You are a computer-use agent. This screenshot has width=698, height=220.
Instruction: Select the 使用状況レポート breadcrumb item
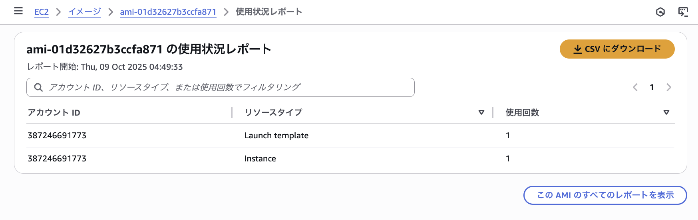[x=268, y=12]
